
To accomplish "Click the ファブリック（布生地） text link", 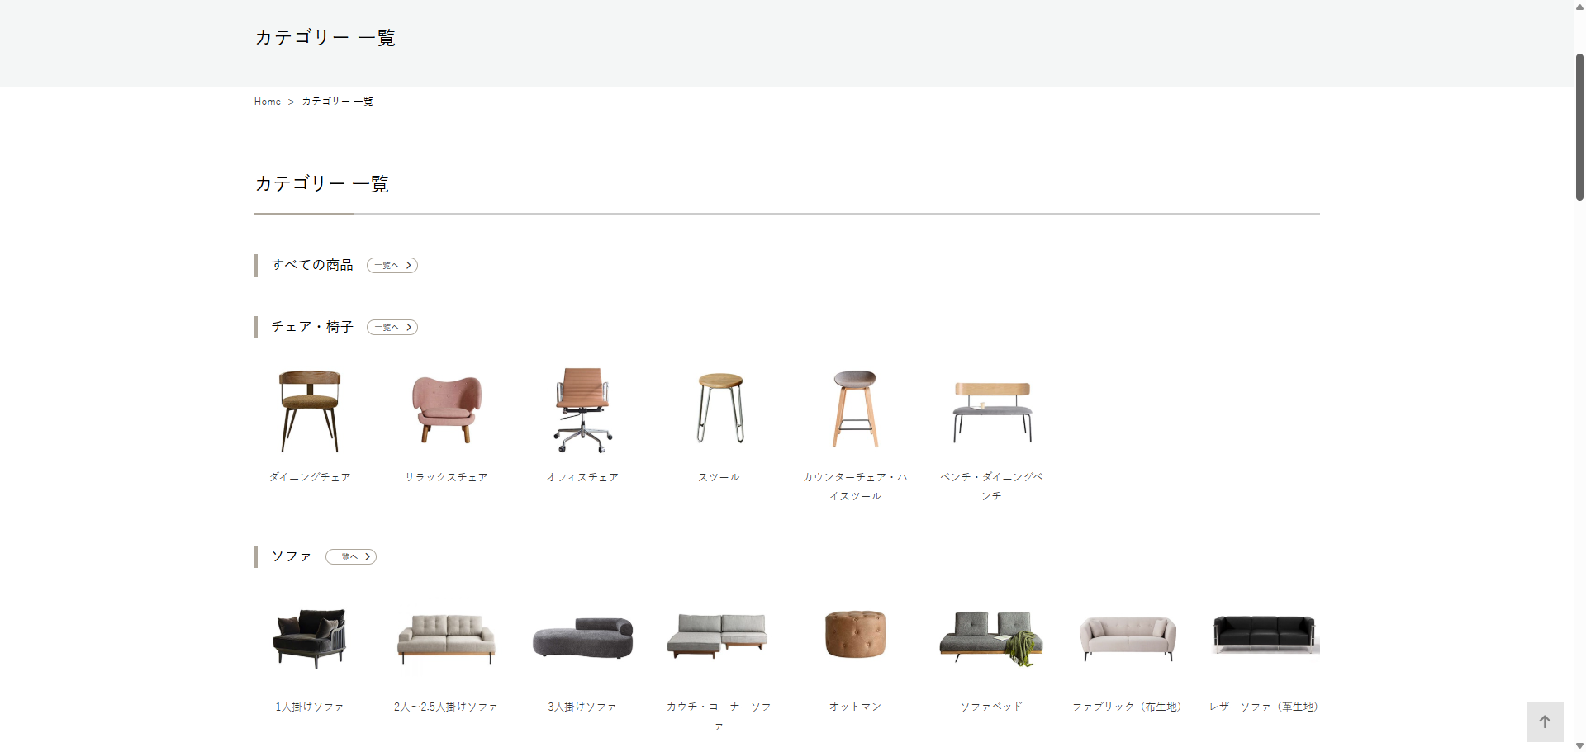I will [x=1128, y=707].
